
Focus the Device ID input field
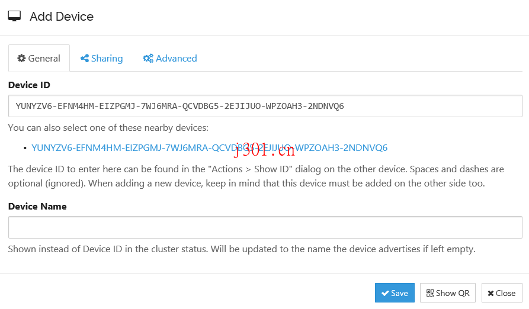click(265, 106)
